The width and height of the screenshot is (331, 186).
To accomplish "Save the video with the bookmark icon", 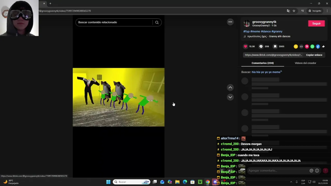I will [x=275, y=47].
